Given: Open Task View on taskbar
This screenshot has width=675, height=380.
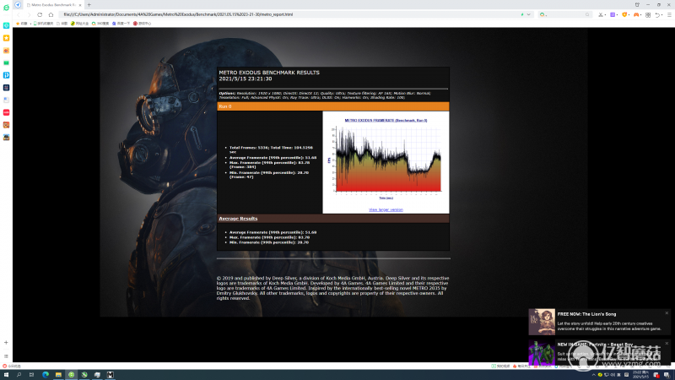Looking at the screenshot, I should point(31,375).
